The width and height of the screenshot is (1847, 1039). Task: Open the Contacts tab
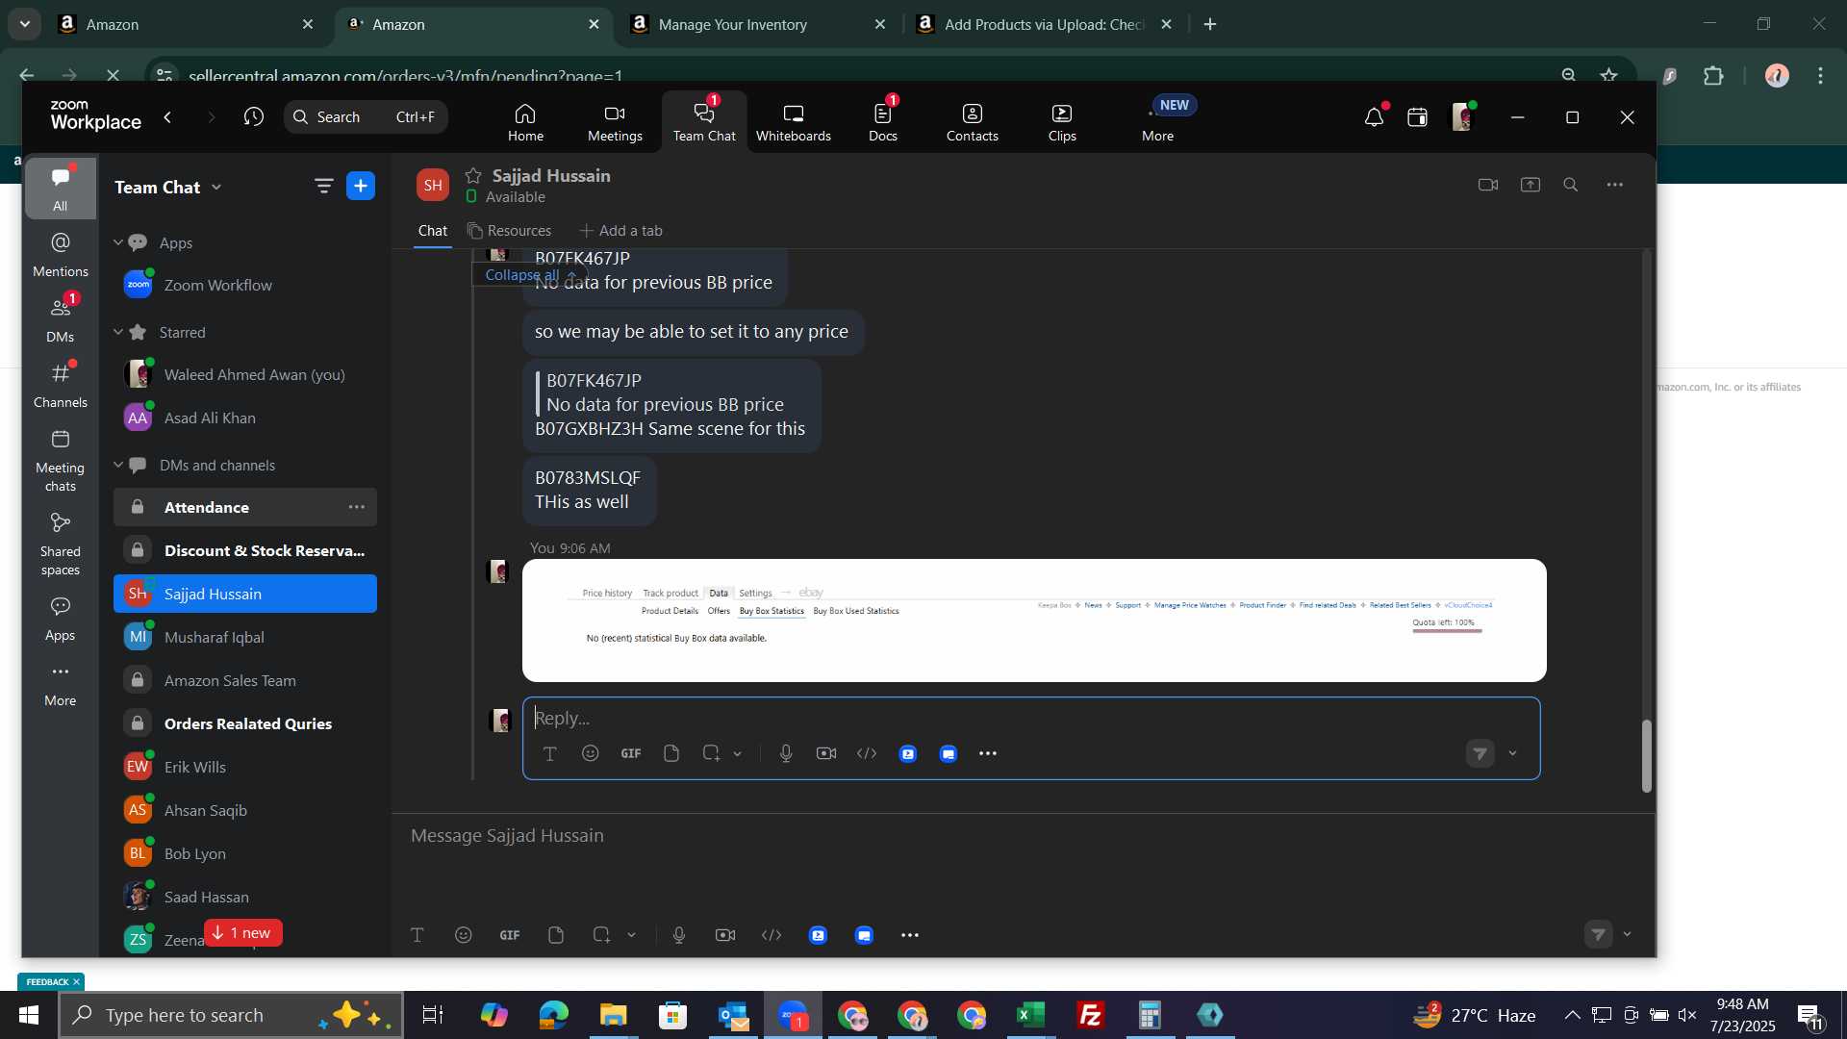click(972, 122)
